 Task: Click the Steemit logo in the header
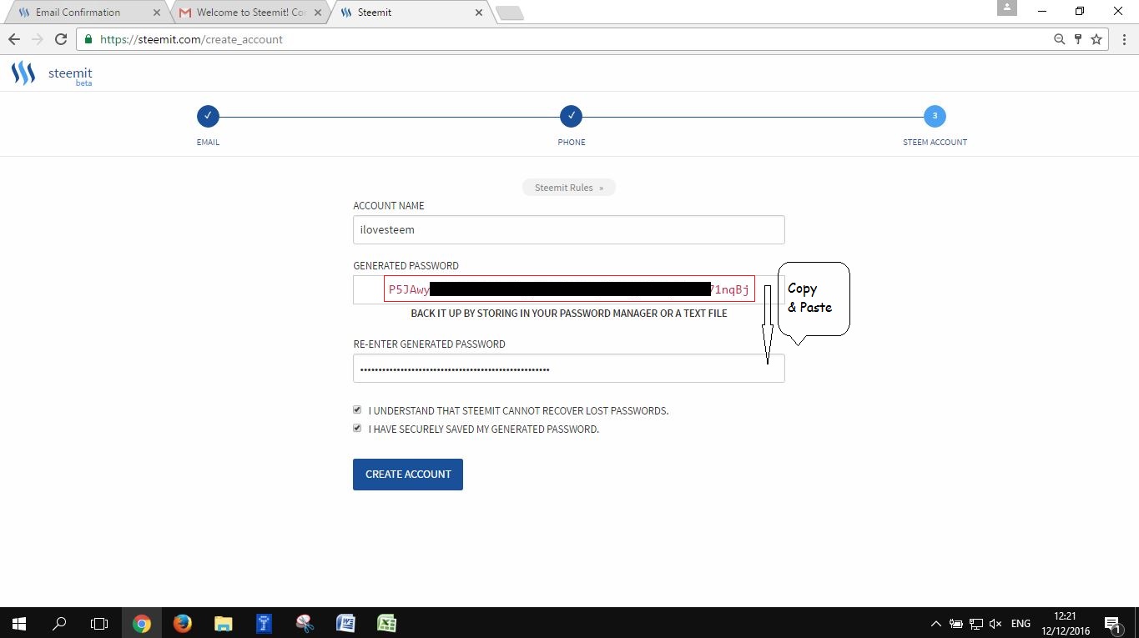pos(52,74)
